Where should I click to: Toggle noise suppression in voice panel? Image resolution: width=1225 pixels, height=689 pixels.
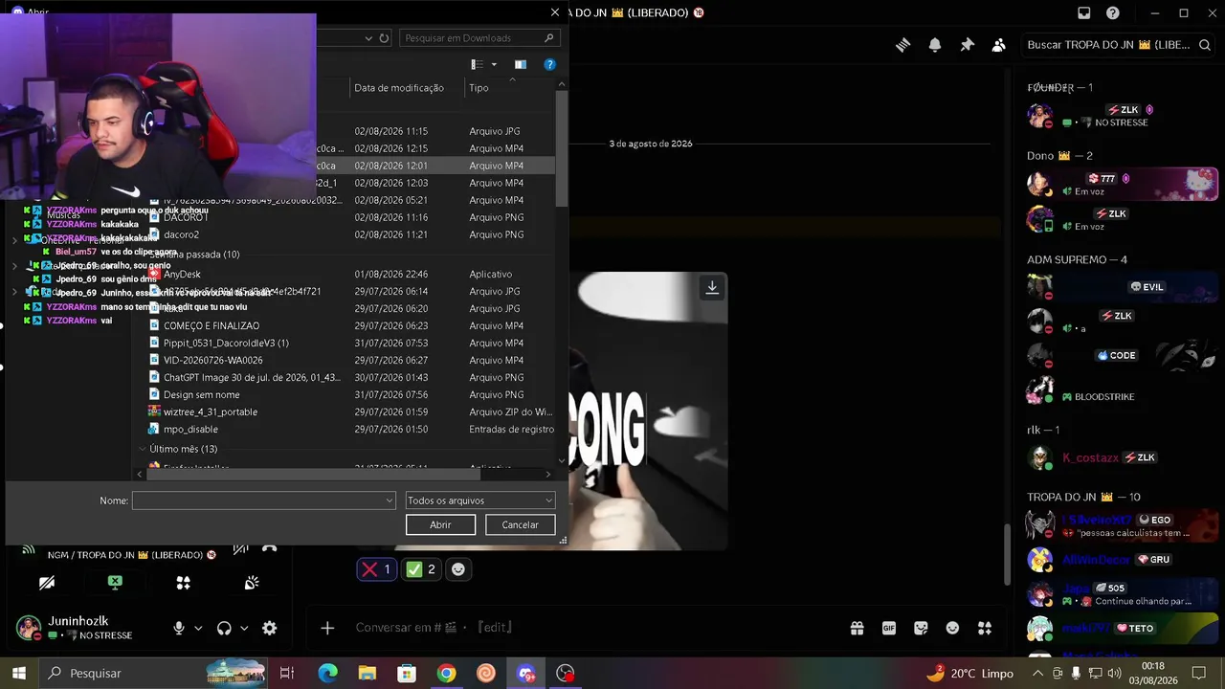click(240, 549)
